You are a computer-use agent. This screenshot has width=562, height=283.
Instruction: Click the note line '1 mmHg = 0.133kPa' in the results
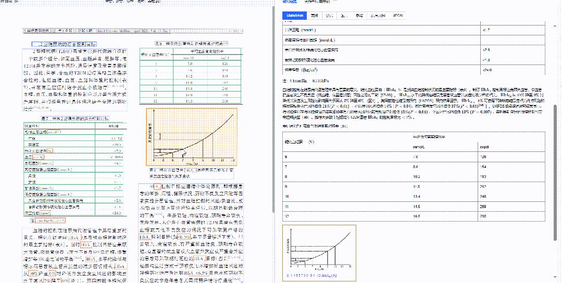(x=305, y=81)
